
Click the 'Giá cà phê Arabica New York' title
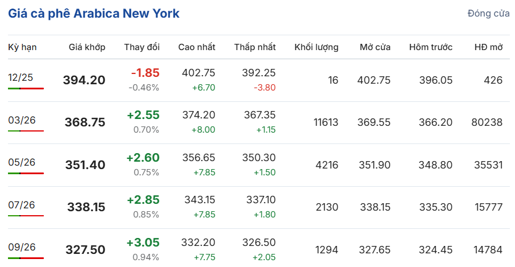[94, 13]
